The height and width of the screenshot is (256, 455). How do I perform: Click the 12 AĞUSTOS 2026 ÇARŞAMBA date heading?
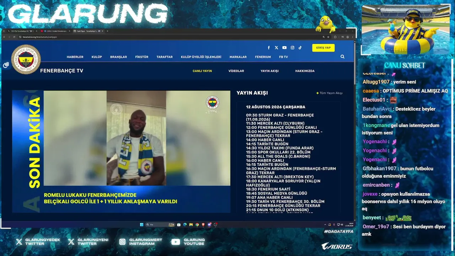pos(275,107)
